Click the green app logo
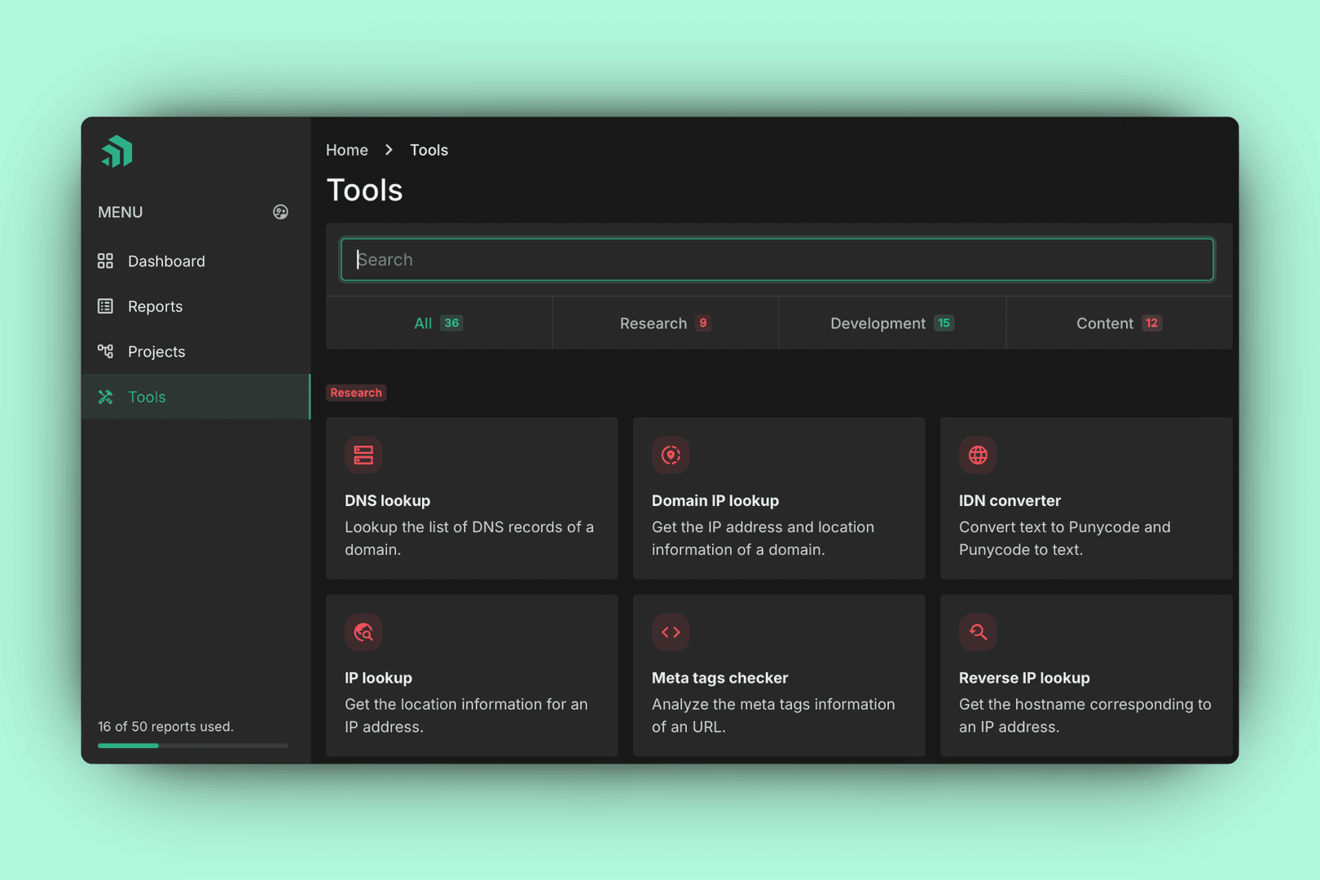 click(x=117, y=152)
